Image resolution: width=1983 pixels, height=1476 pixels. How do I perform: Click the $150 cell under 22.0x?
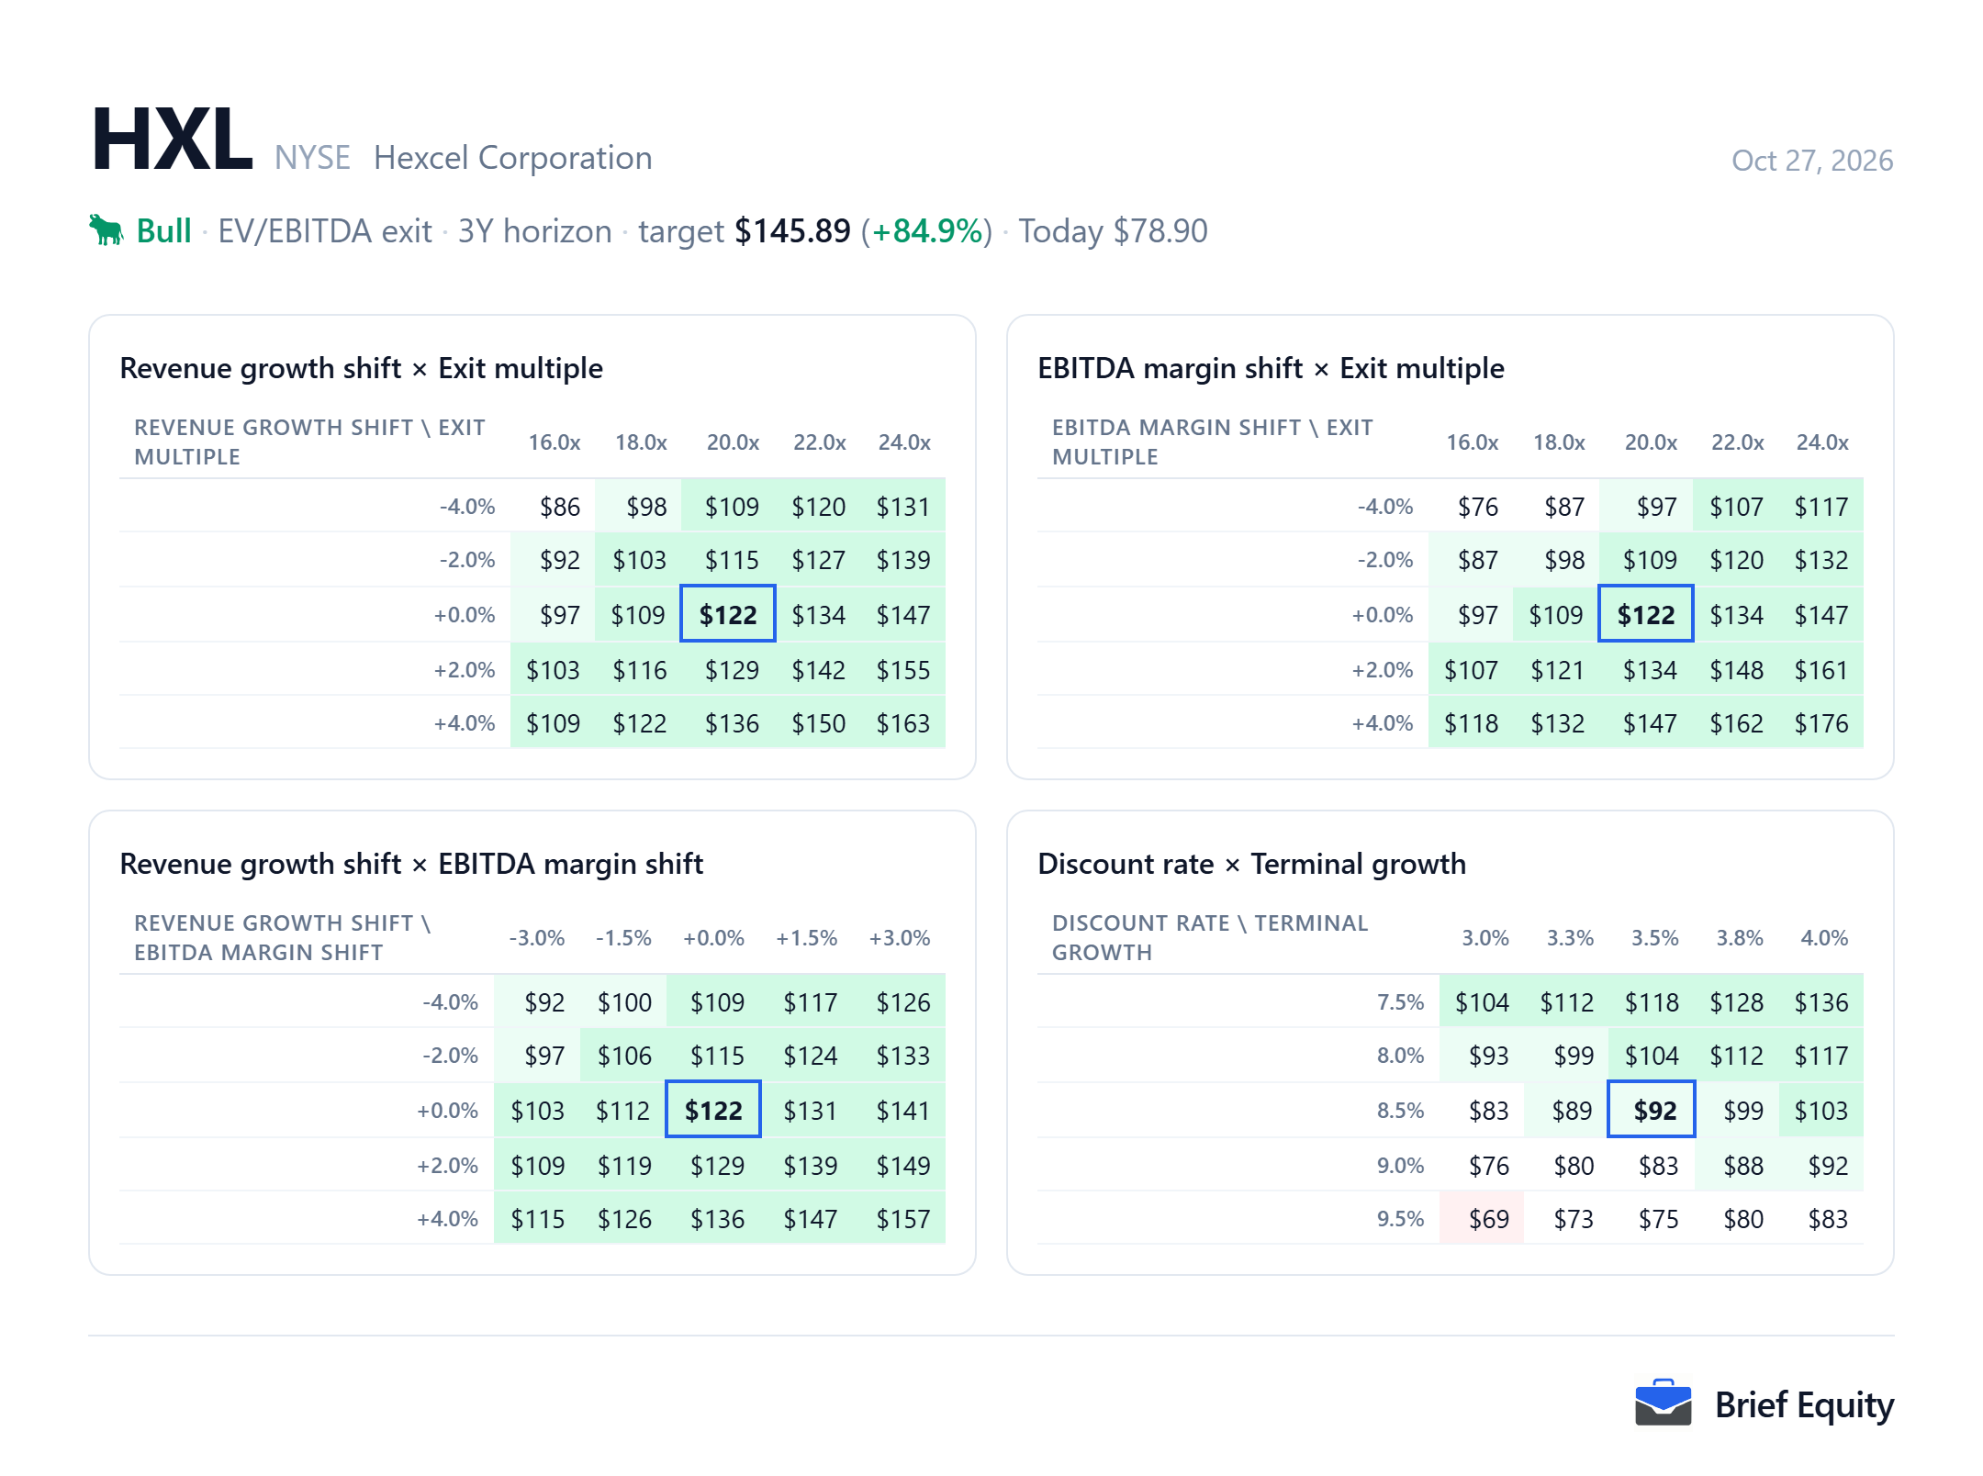pos(818,723)
